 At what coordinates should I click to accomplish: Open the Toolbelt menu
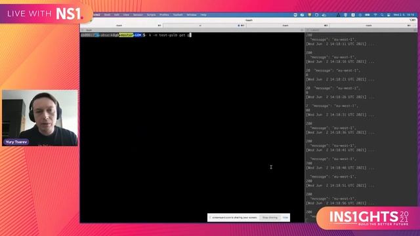point(178,14)
